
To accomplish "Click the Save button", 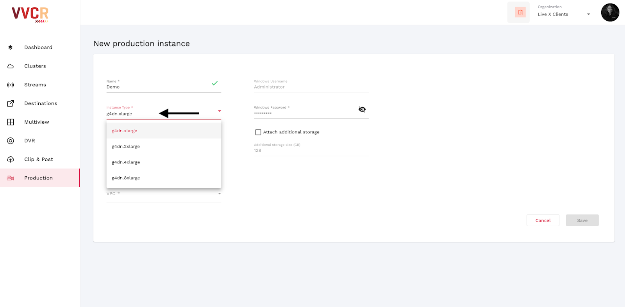I will click(x=582, y=220).
